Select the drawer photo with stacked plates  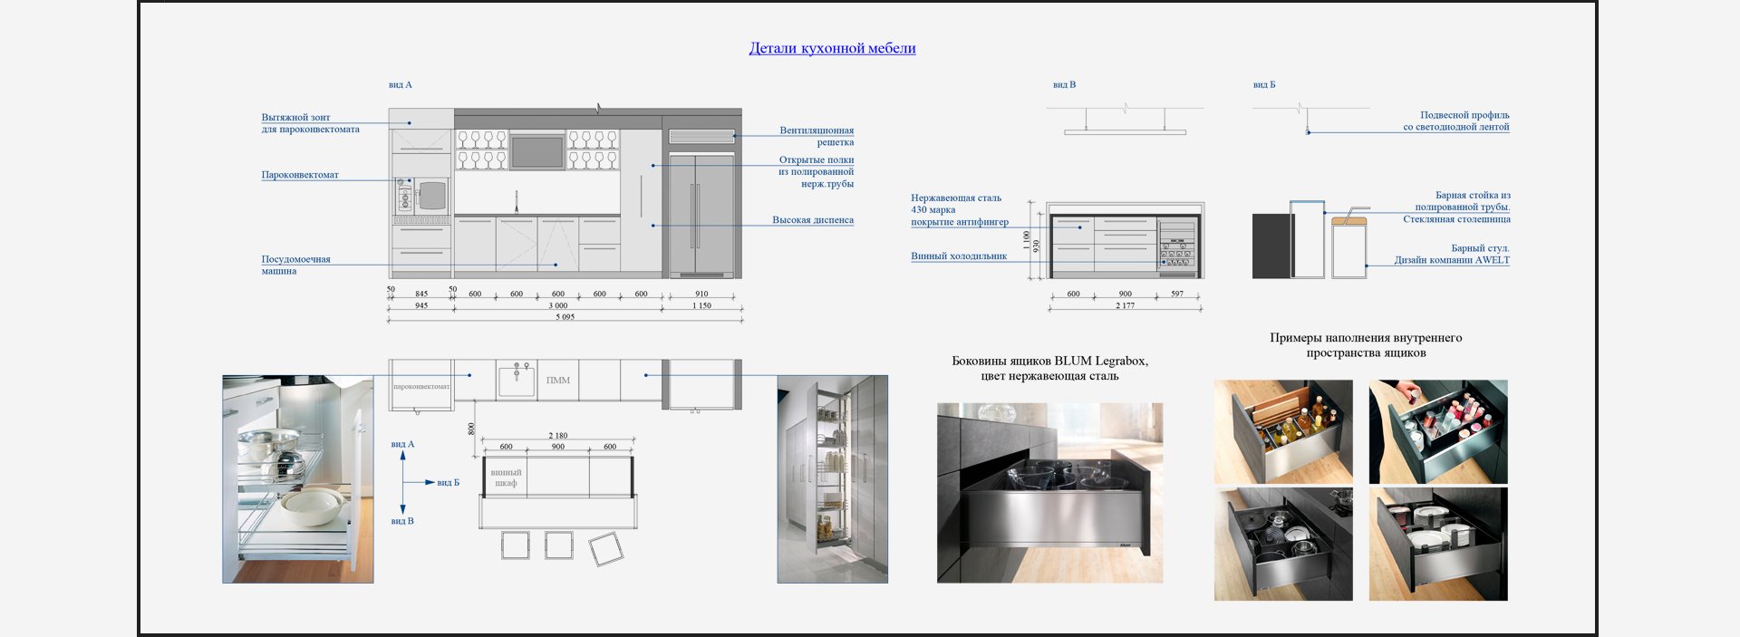(x=1437, y=544)
